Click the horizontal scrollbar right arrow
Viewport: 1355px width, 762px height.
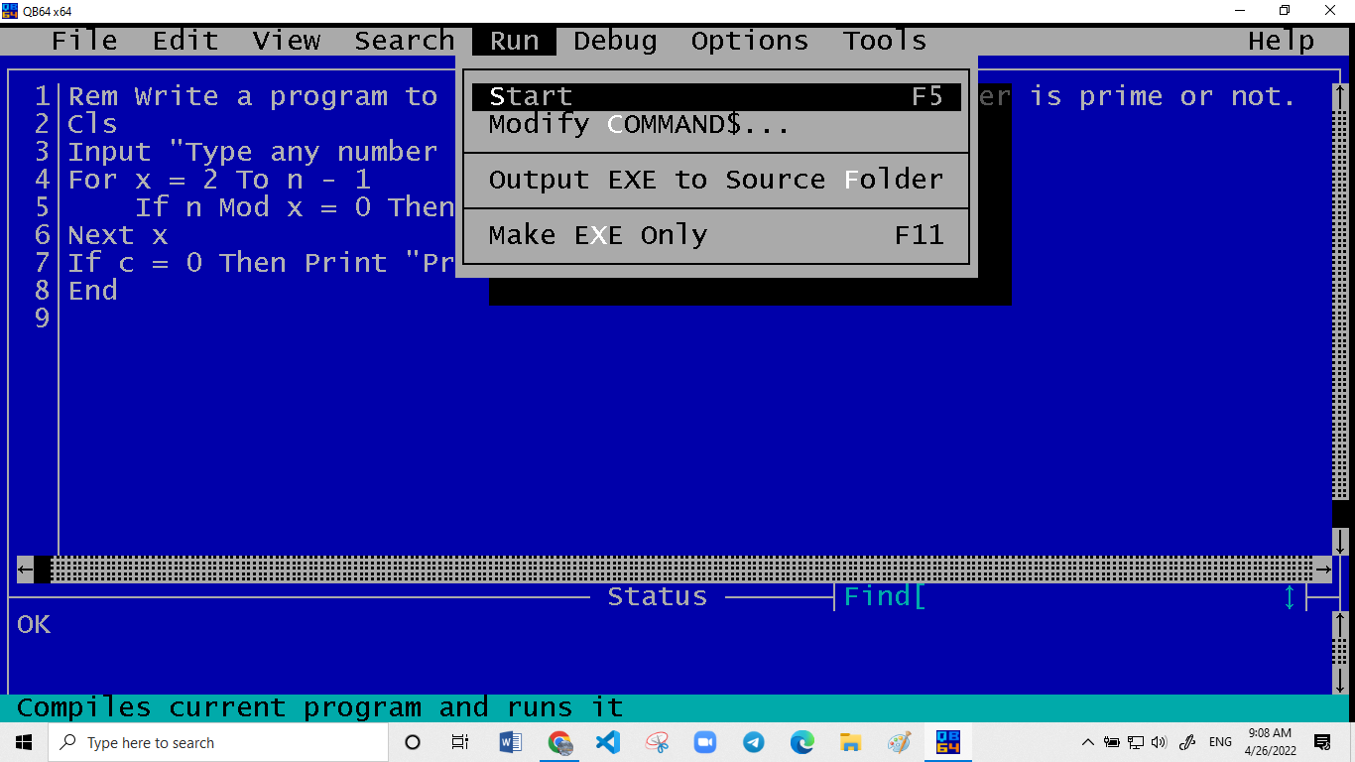click(x=1323, y=569)
